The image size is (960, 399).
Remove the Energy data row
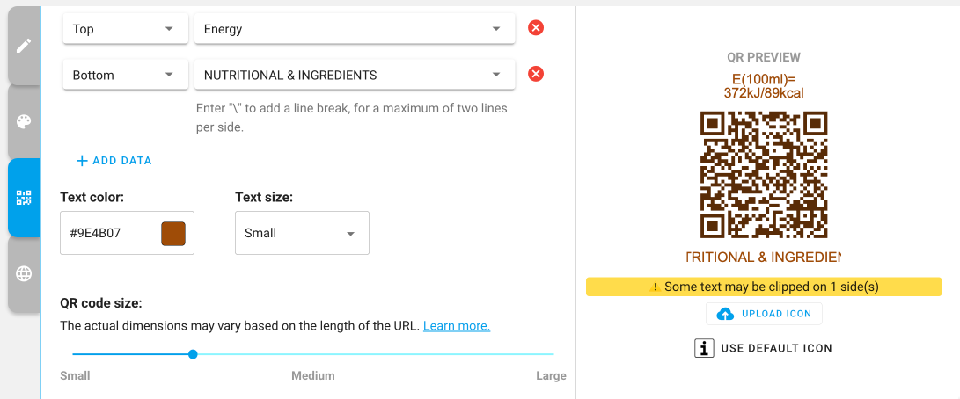coord(535,28)
